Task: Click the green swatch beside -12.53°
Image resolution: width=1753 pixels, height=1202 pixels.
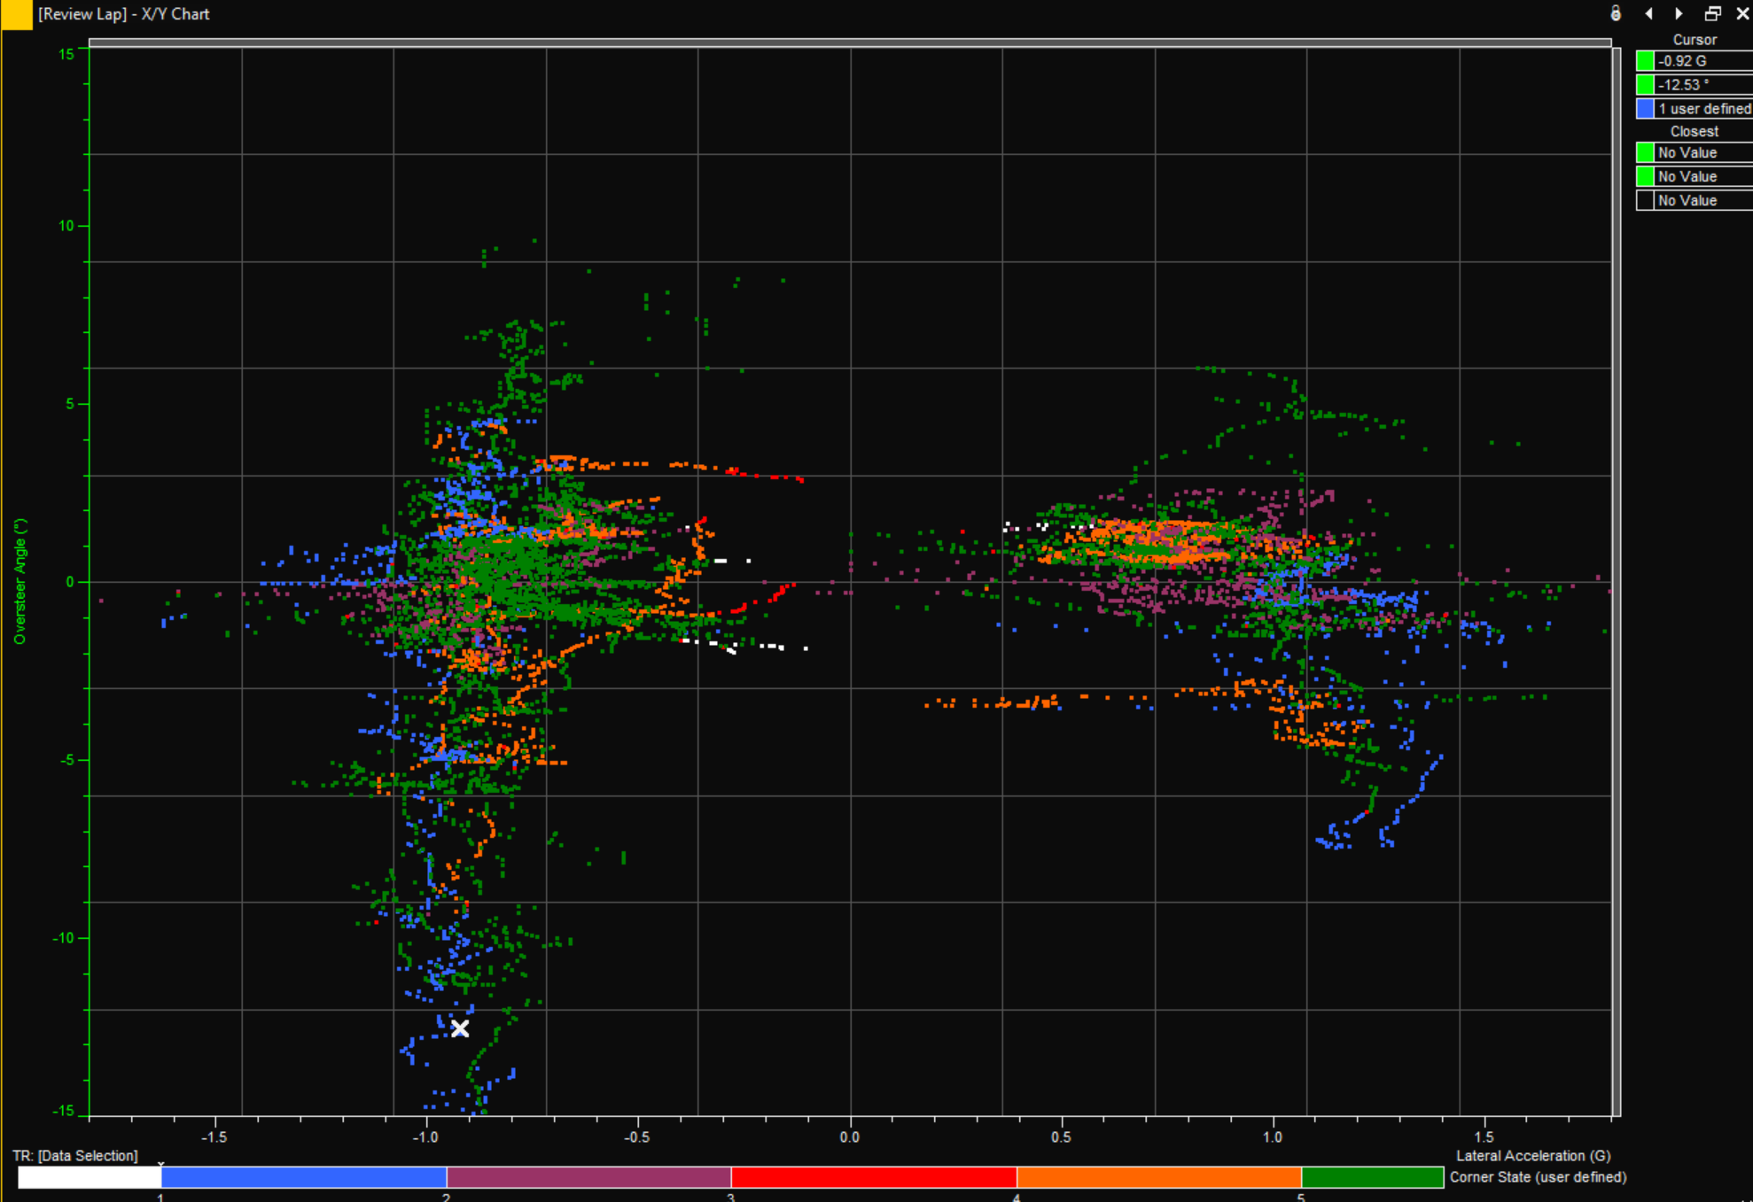Action: (1645, 85)
